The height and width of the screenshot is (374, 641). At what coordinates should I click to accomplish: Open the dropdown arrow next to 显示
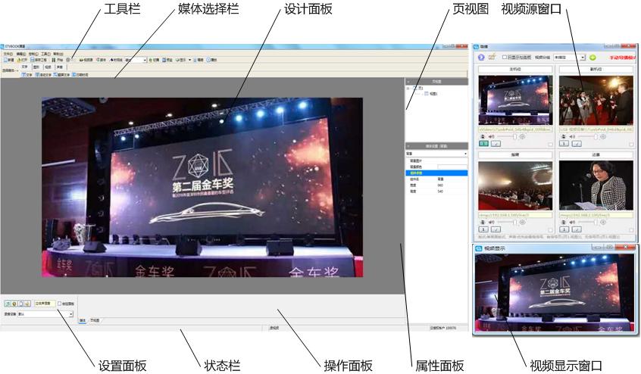coord(189,60)
